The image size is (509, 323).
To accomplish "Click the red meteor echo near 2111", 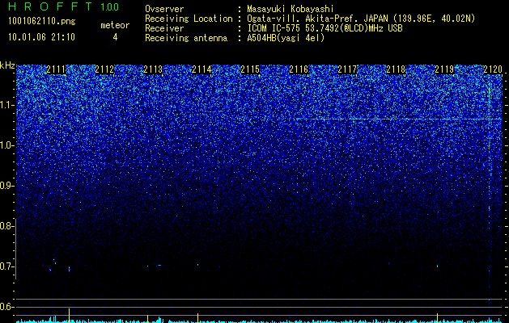I will pos(69,269).
